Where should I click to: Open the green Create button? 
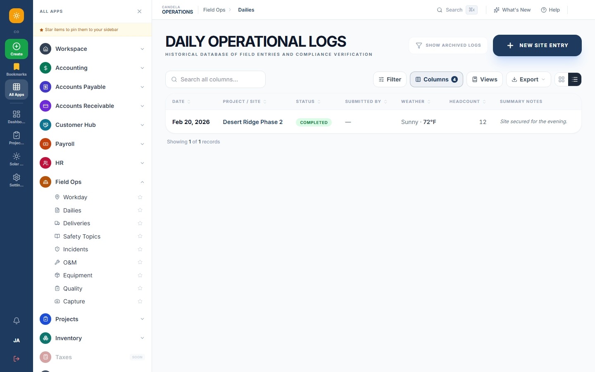point(17,49)
